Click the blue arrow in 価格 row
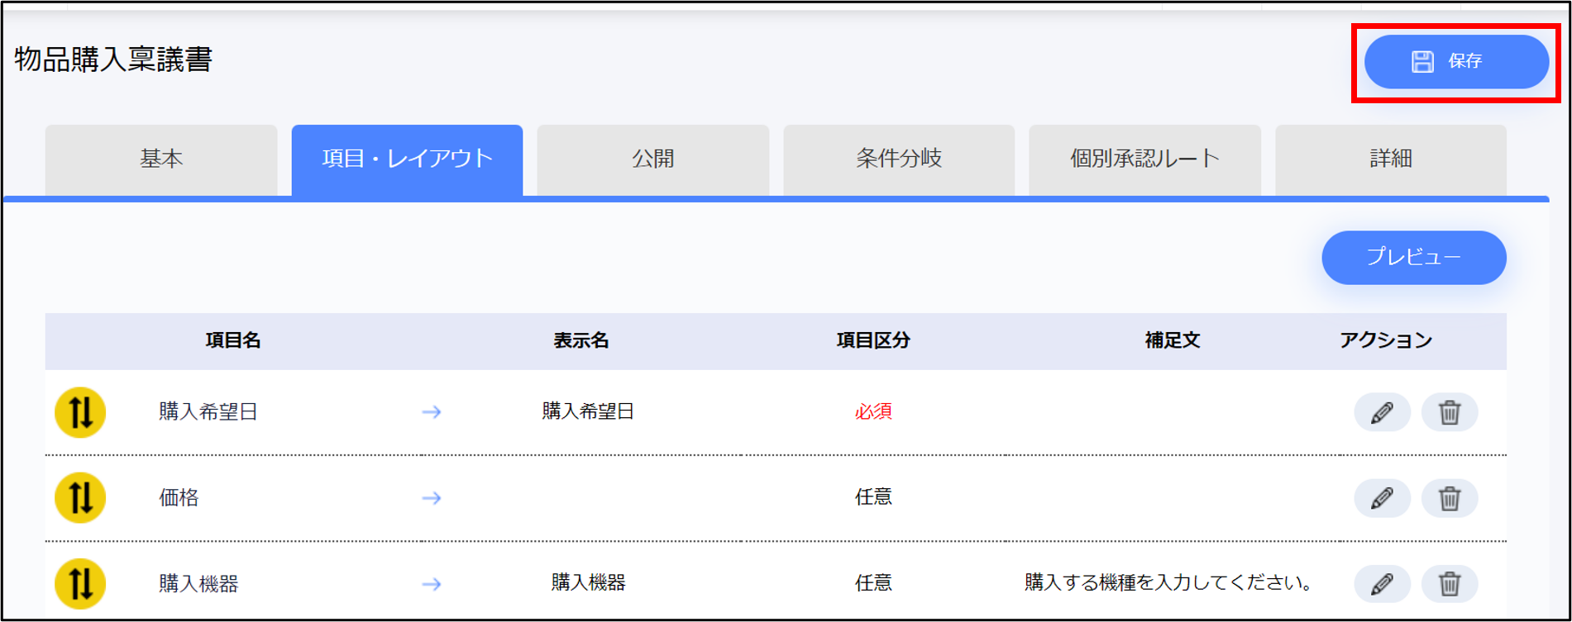 pyautogui.click(x=432, y=498)
